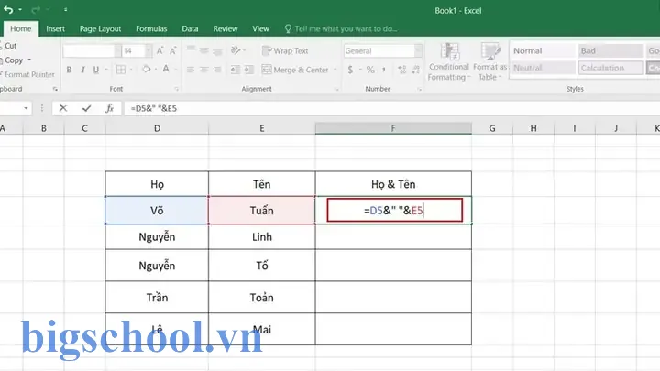
Task: Confirm the formula with checkmark icon
Action: click(x=87, y=108)
